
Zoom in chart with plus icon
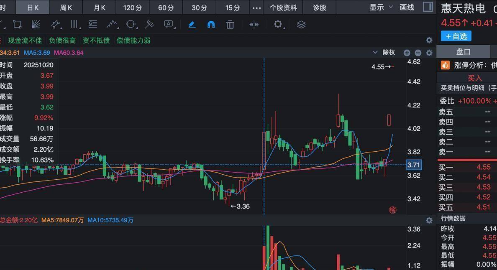(x=407, y=53)
